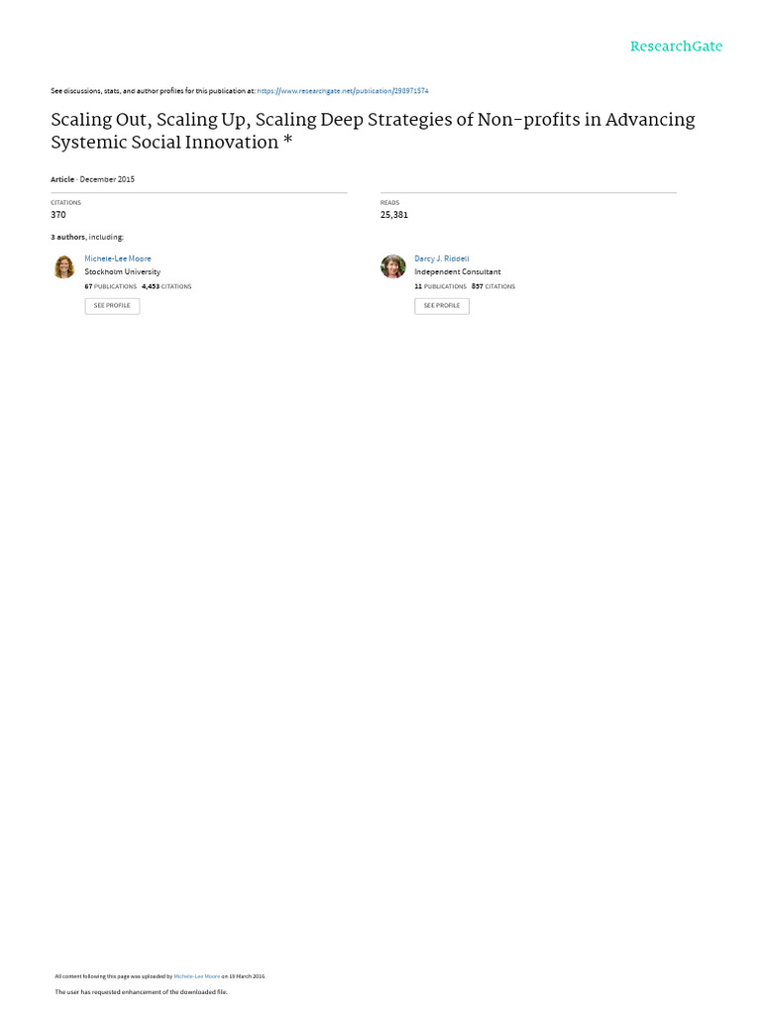Screen dimensions: 761x1014
Task: Click the requested enhancement notice text
Action: (x=141, y=992)
